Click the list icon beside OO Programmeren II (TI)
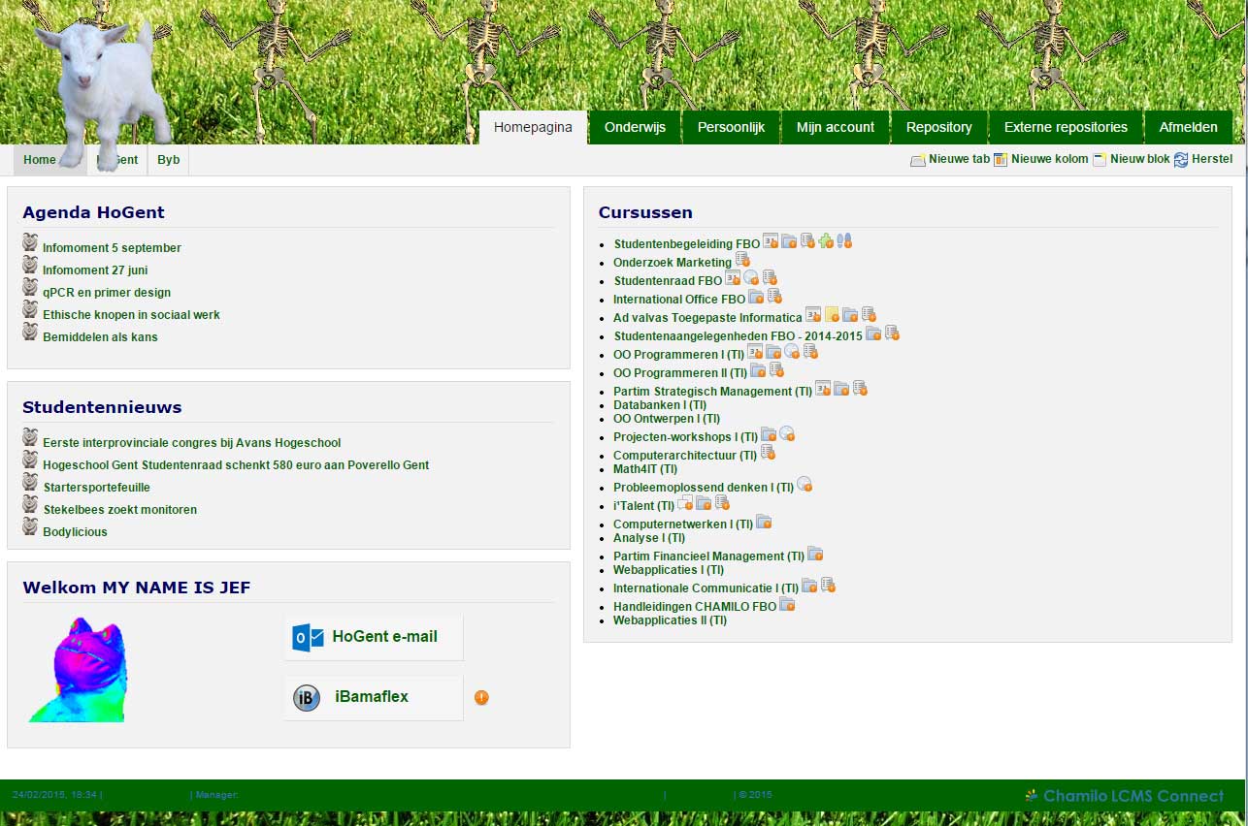Image resolution: width=1248 pixels, height=826 pixels. point(776,369)
